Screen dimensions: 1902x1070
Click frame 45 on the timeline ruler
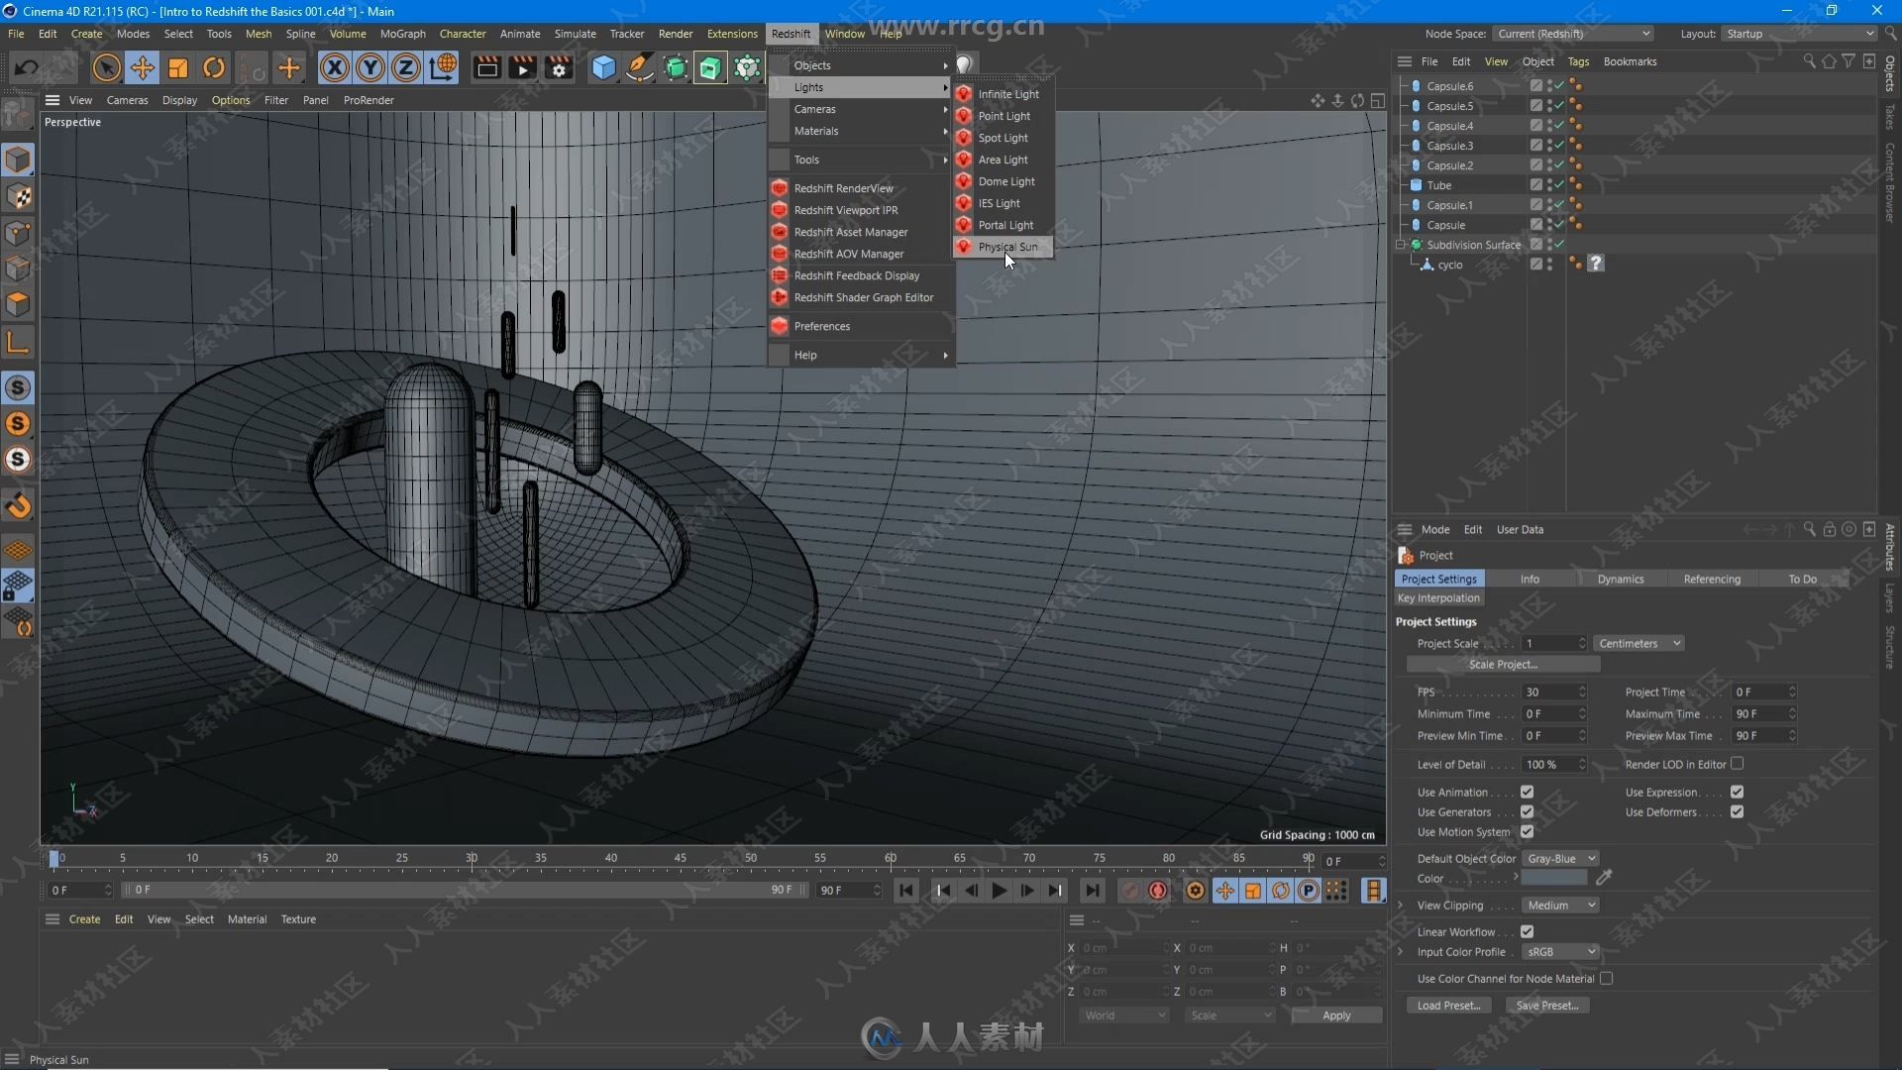(681, 858)
